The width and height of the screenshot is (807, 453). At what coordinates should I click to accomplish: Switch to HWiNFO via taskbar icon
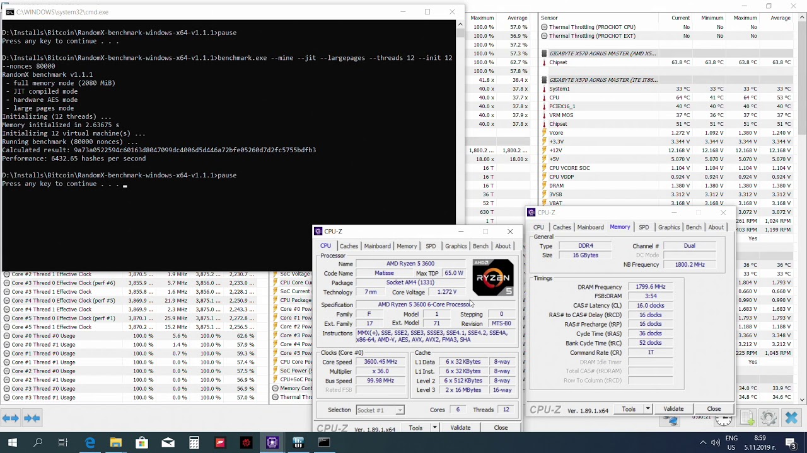(x=298, y=443)
